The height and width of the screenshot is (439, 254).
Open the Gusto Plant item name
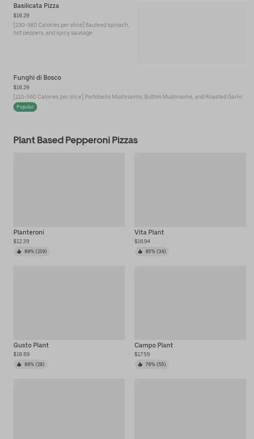pos(31,345)
